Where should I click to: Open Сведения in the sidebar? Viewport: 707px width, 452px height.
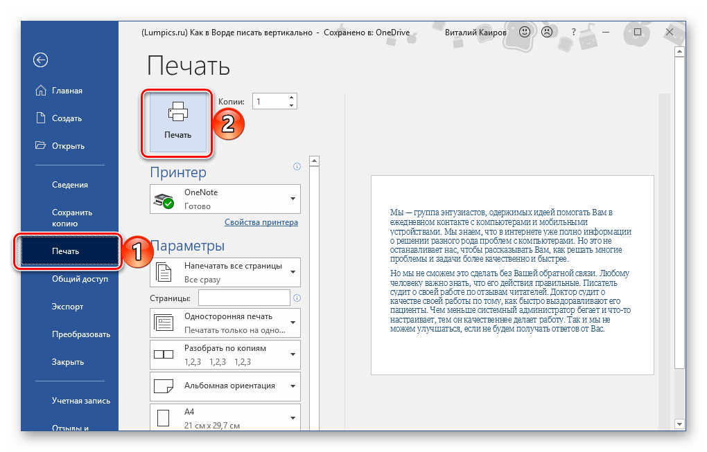69,185
